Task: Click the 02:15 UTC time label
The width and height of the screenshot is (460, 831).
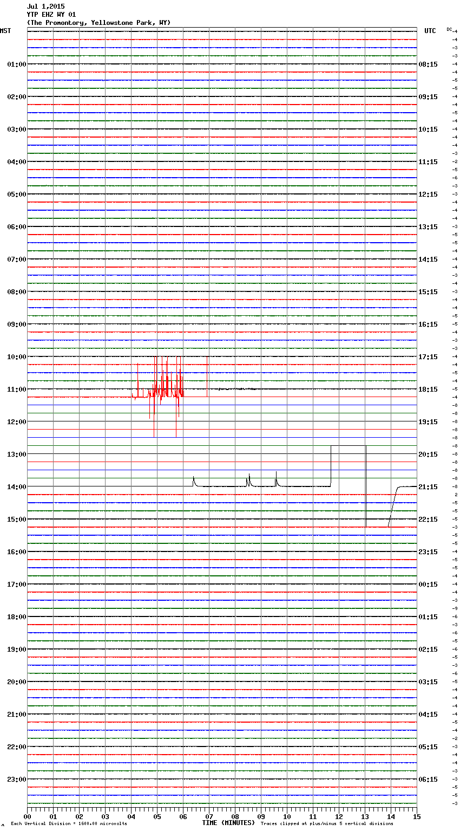Action: pos(428,650)
